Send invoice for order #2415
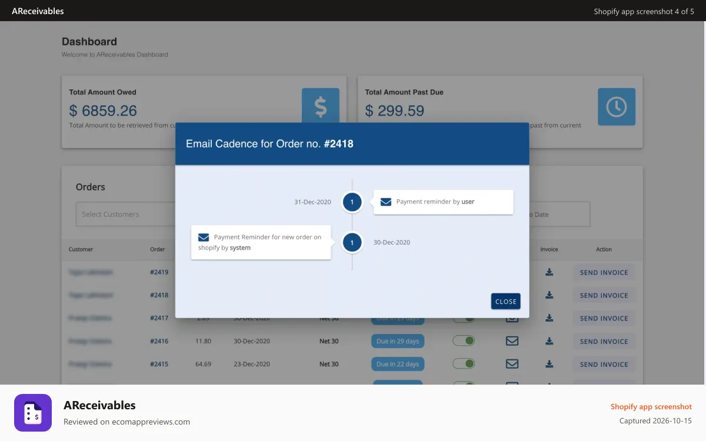The width and height of the screenshot is (706, 441). tap(604, 364)
